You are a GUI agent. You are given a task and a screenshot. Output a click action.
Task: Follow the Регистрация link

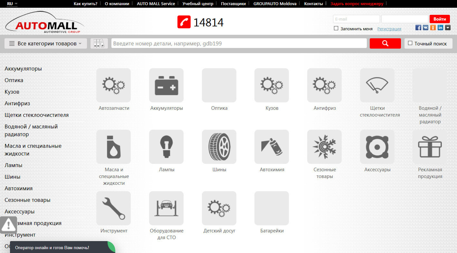(389, 29)
